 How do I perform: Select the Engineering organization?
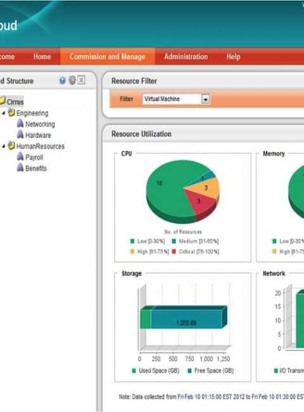point(32,113)
